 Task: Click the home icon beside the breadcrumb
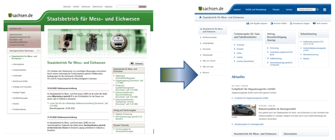click(200, 17)
